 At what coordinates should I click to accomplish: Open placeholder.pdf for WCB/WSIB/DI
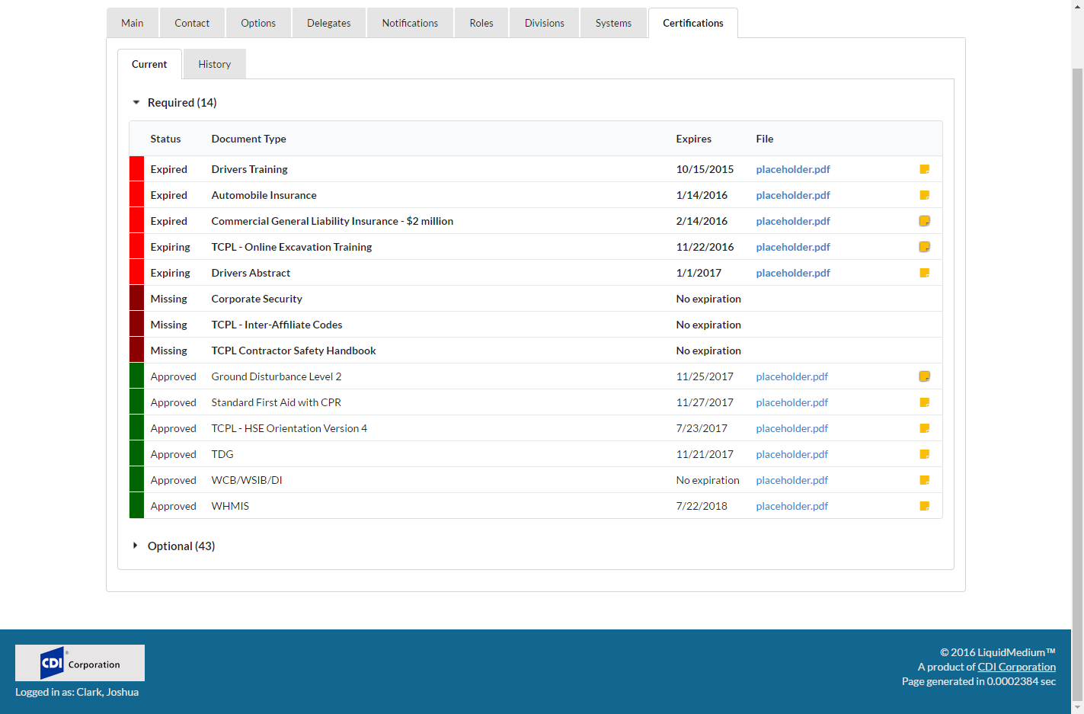(791, 480)
